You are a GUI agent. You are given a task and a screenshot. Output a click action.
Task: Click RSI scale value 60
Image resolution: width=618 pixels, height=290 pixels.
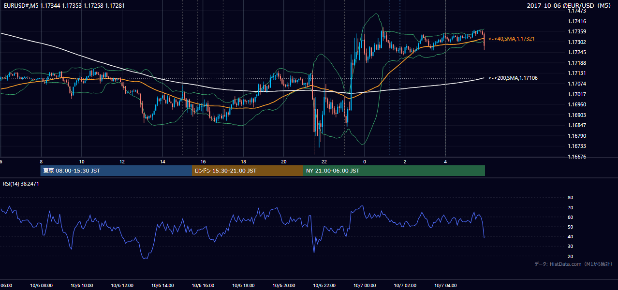click(x=570, y=217)
